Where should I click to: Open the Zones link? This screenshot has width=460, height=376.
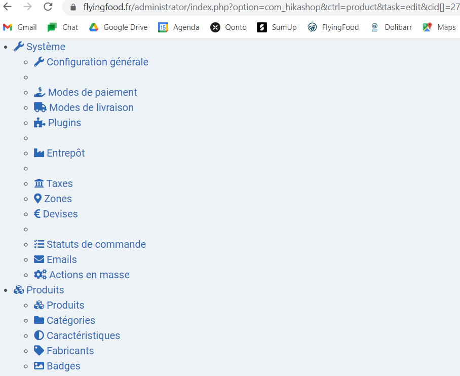coord(58,199)
